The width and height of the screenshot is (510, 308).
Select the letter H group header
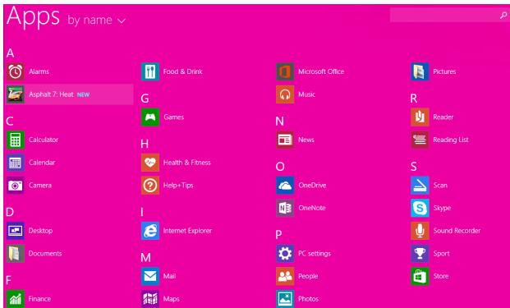click(145, 144)
